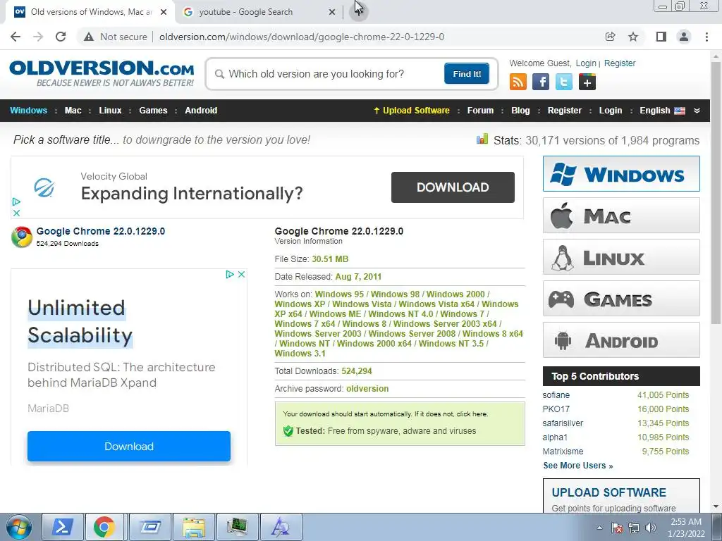Click the orange RSS feed icon
The height and width of the screenshot is (541, 722).
click(x=518, y=82)
